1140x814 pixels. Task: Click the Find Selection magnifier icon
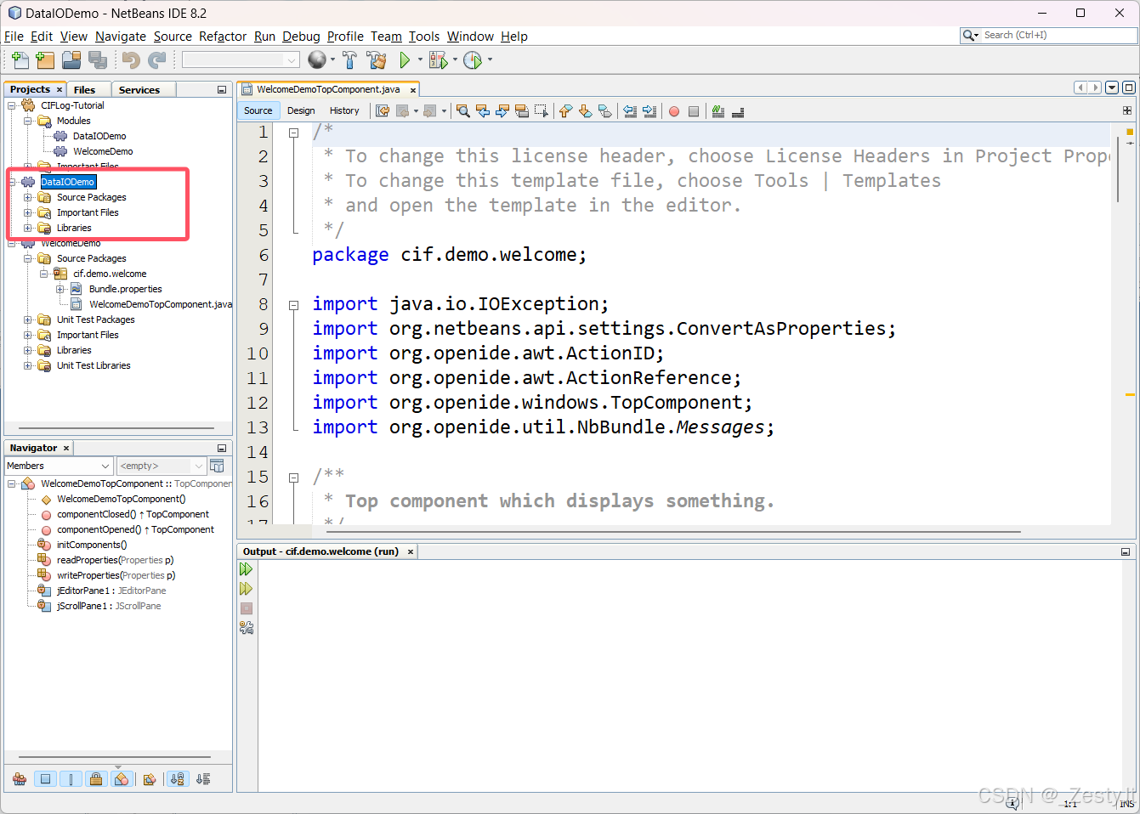[462, 111]
